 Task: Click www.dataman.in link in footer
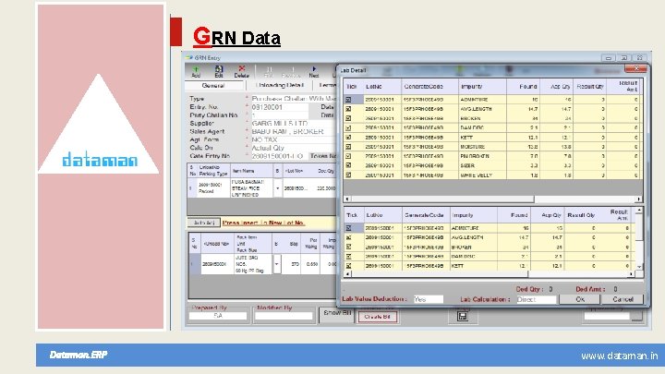point(619,356)
